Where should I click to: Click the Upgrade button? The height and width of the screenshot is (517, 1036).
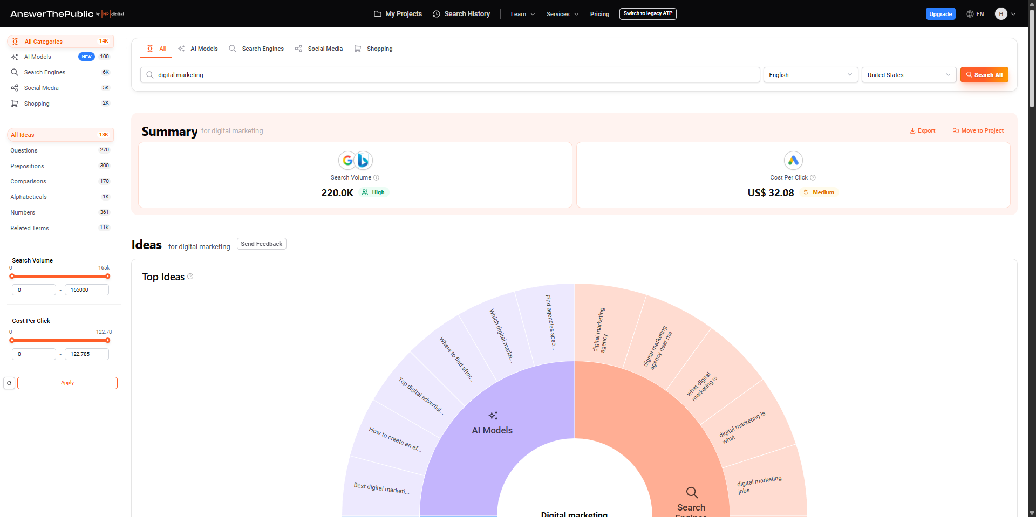pyautogui.click(x=940, y=14)
